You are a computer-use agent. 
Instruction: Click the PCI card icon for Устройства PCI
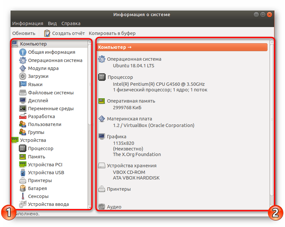click(23, 165)
